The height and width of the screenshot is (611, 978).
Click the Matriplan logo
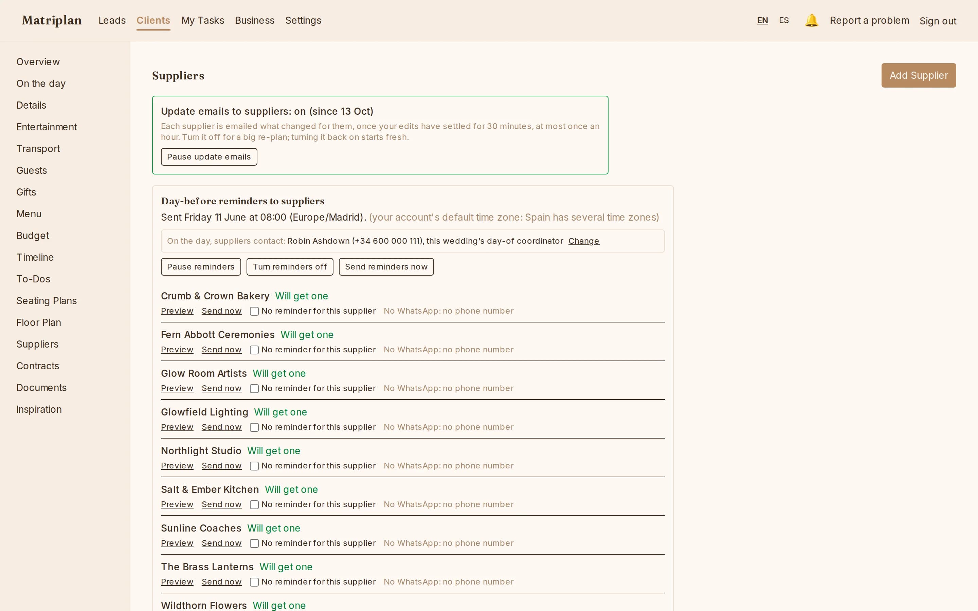52,20
